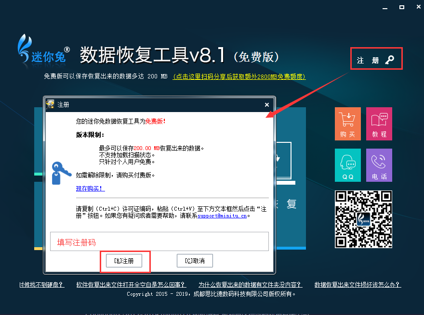The image size is (424, 315).
Task: Click the 注册 key button at top right
Action: point(376,59)
